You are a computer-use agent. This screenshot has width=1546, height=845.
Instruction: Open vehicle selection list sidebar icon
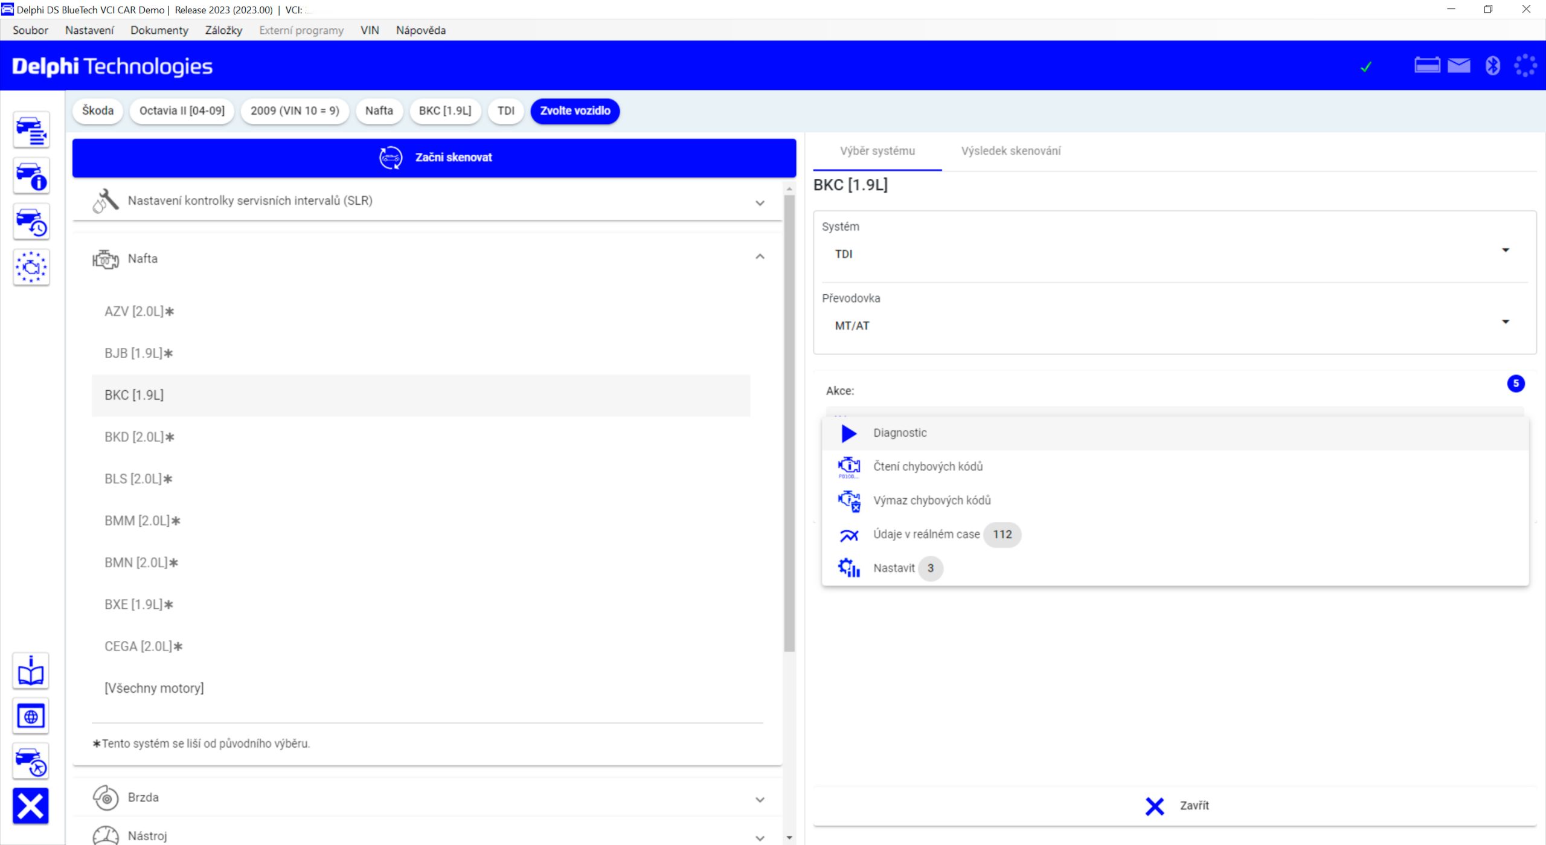pos(31,130)
